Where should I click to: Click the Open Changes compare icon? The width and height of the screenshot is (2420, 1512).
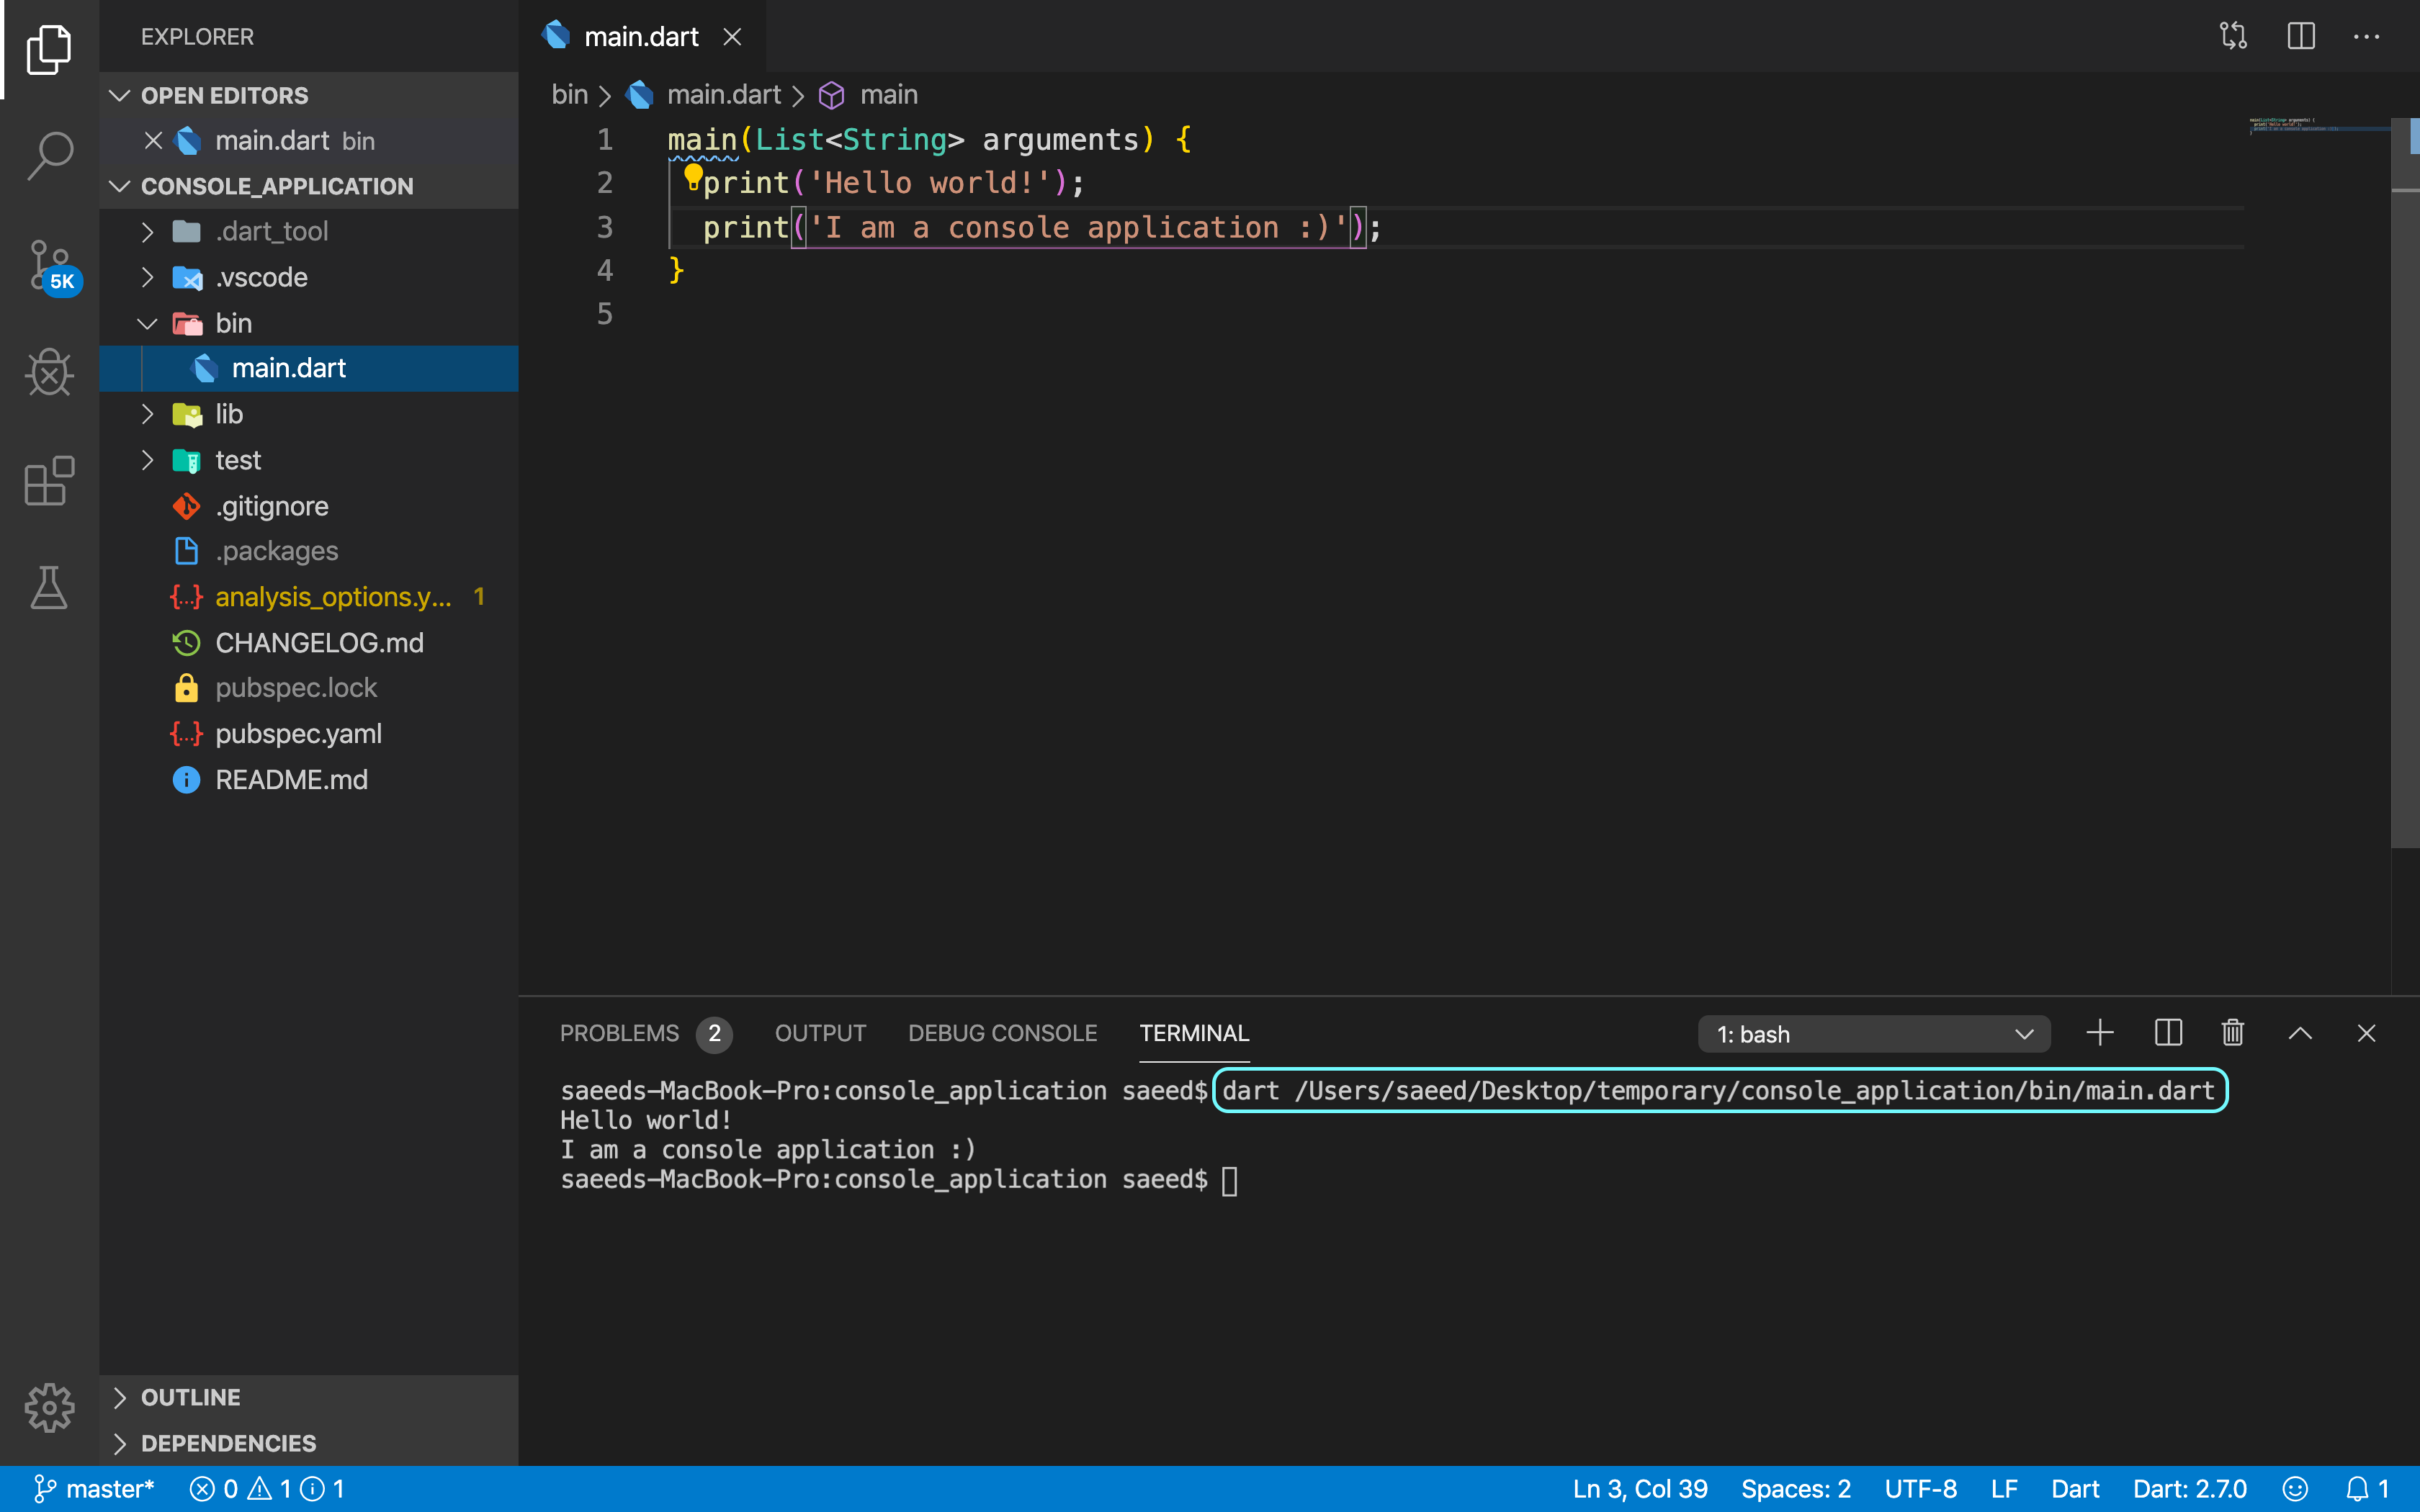point(2233,37)
